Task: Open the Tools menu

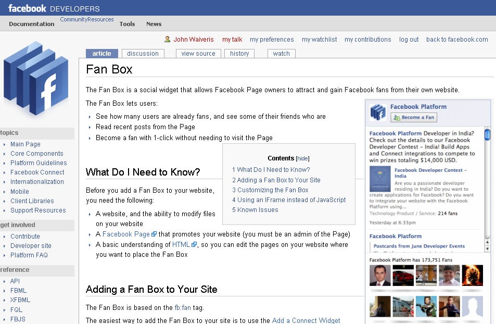Action: coord(127,24)
